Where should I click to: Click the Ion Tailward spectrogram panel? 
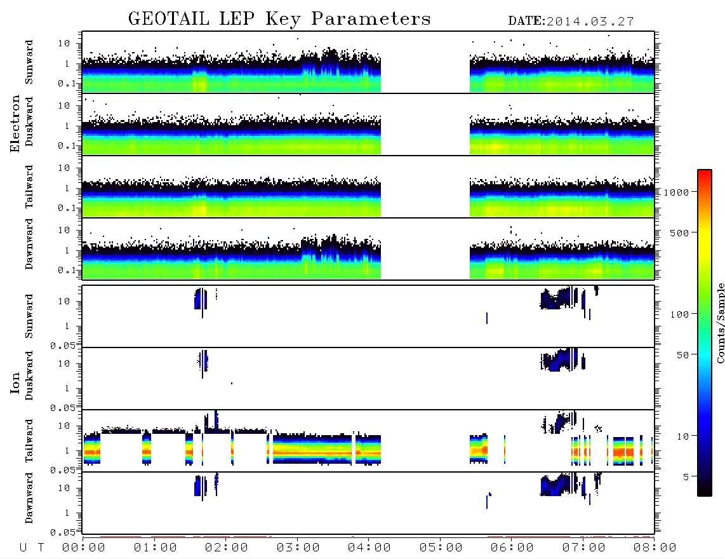368,441
